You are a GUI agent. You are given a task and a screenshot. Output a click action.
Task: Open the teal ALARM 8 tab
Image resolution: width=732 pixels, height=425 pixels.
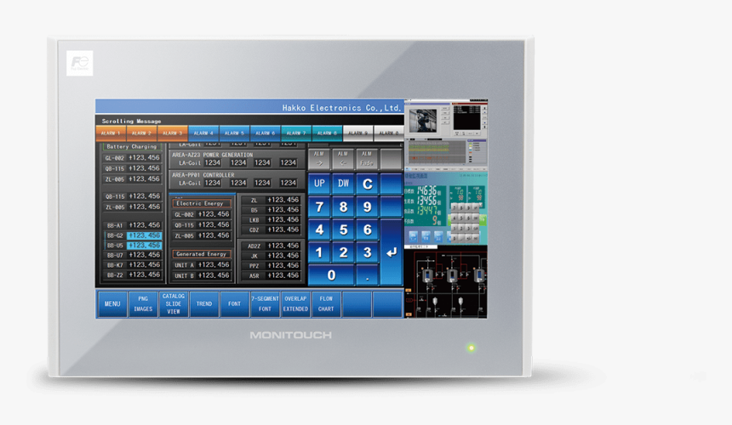click(327, 133)
